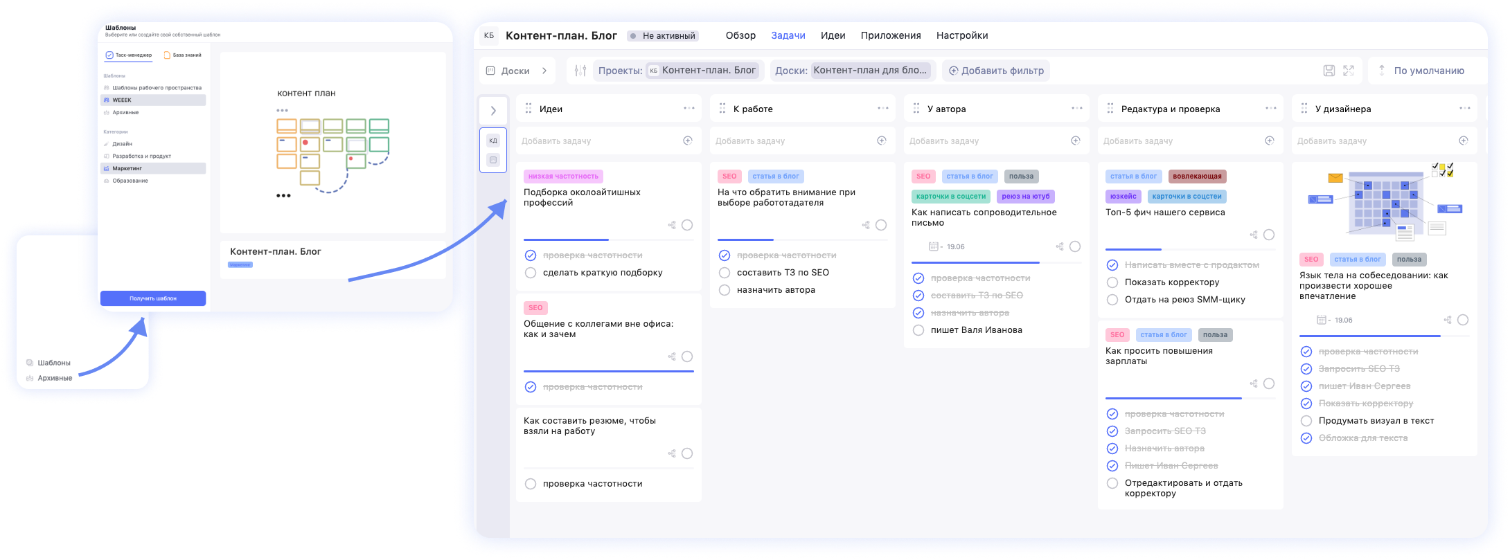
Task: Open Не активный status dropdown
Action: tap(663, 35)
